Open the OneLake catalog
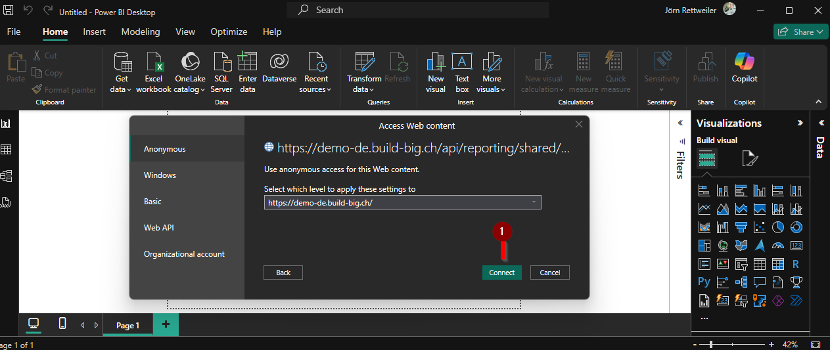Screen dimensions: 830x350 pos(190,73)
